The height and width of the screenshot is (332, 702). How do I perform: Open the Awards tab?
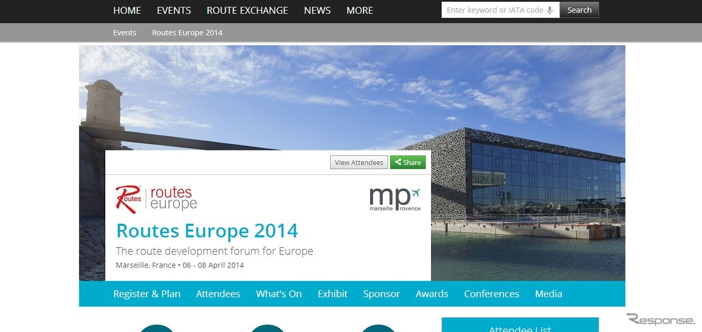coord(432,294)
